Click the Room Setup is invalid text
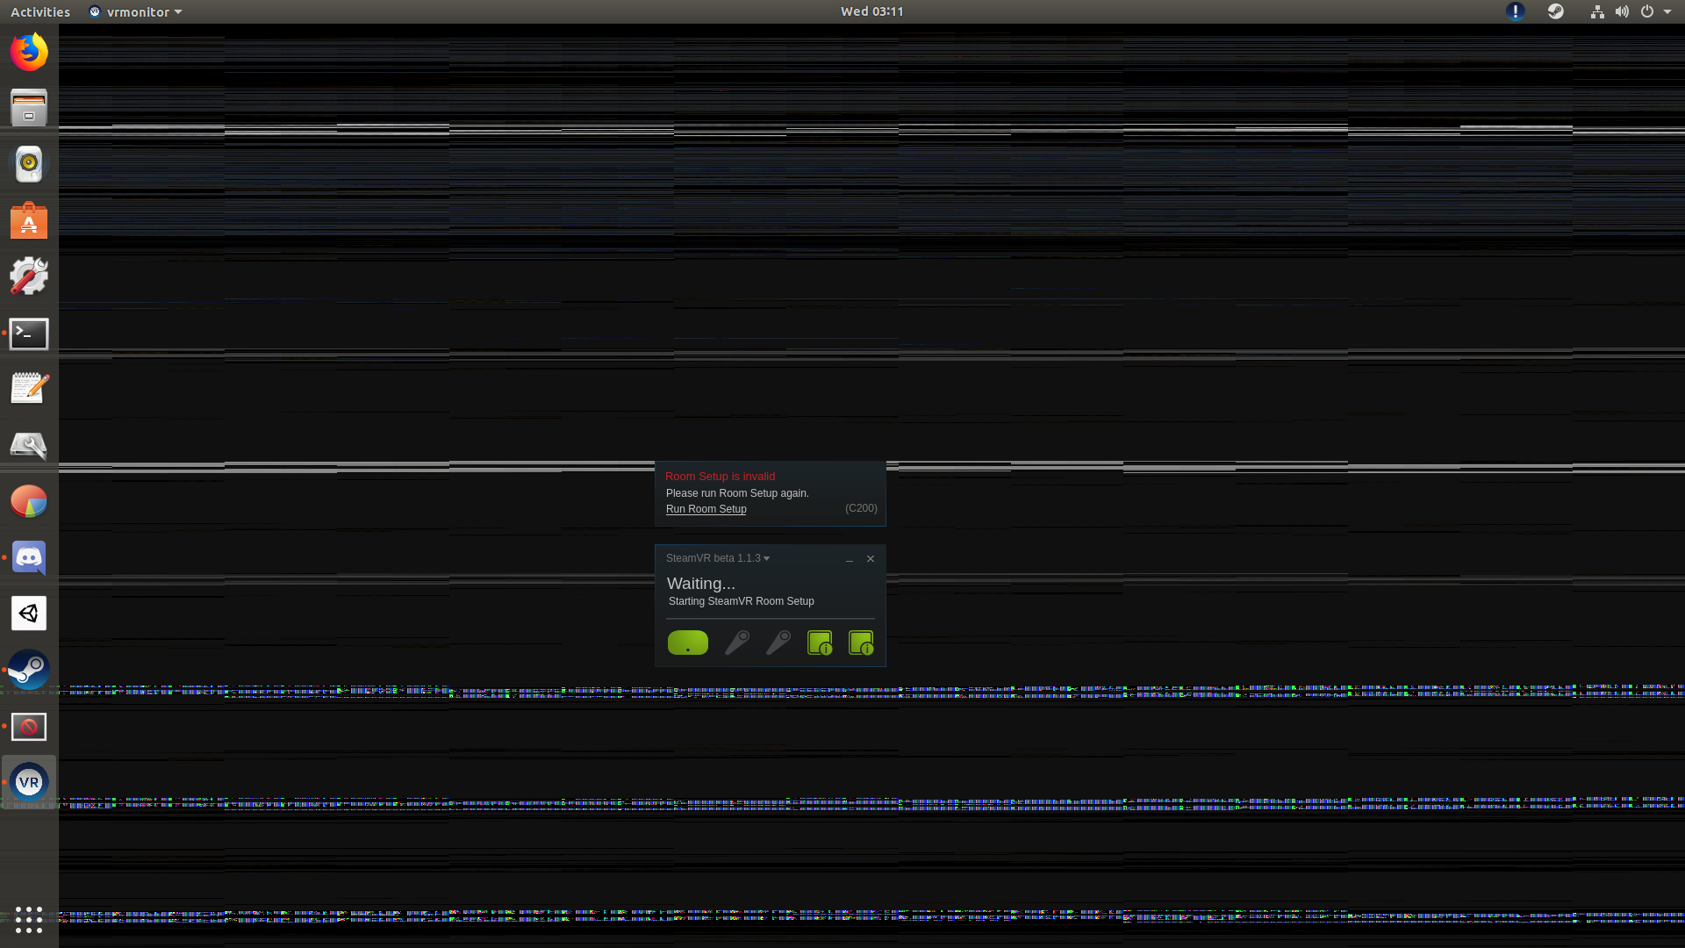 click(721, 477)
